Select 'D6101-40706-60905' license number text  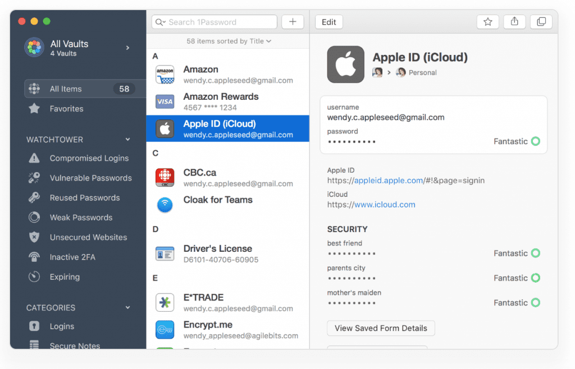point(221,260)
